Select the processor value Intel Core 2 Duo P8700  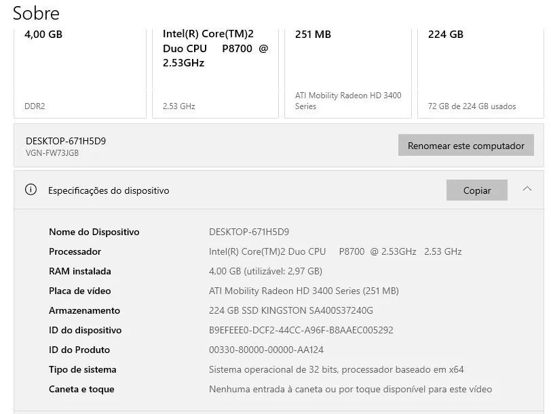click(x=335, y=251)
